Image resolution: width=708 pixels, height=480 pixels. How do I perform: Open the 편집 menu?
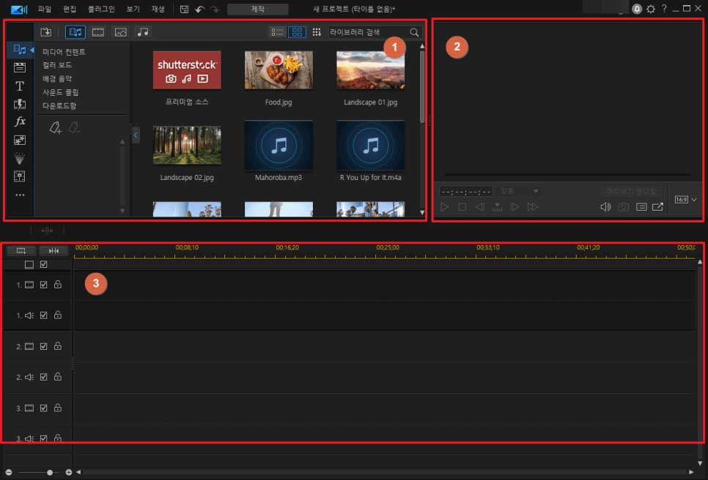pos(70,9)
